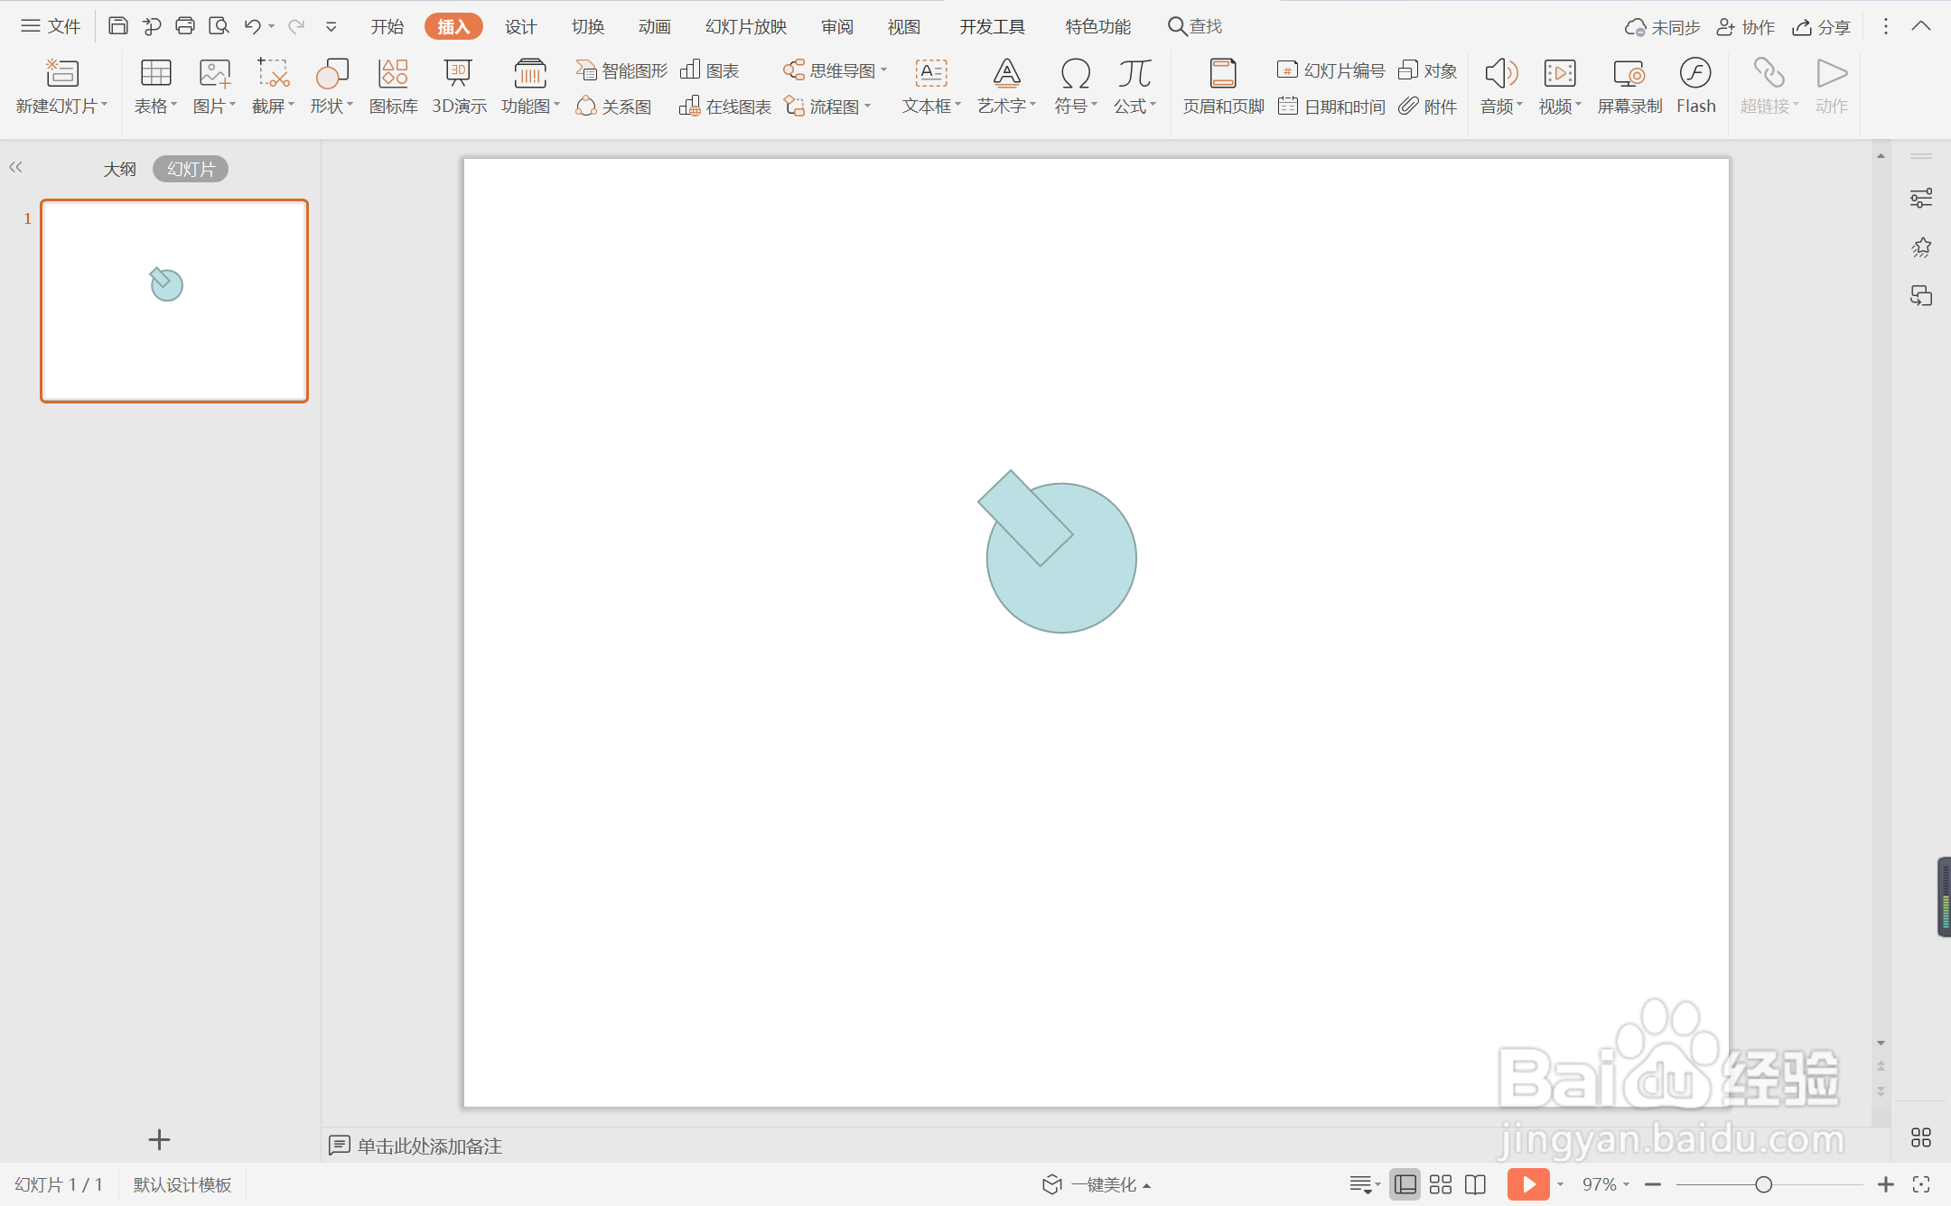Click the Print icon in quick access toolbar
Screen dimensions: 1951x1206
[185, 26]
